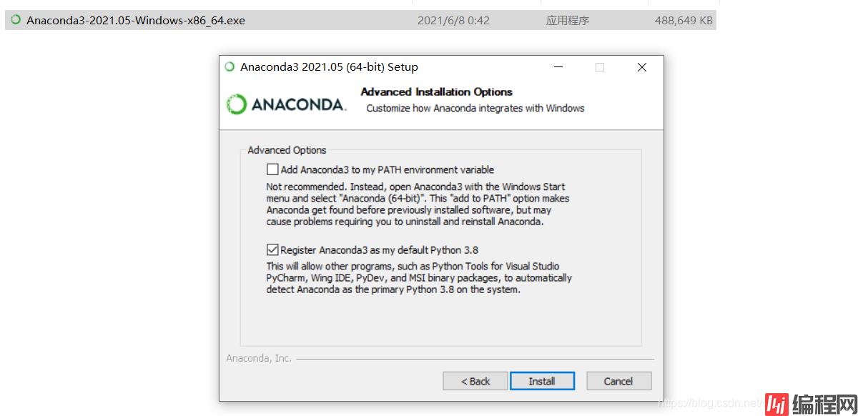Enable Add Anaconda3 to PATH checkbox
The height and width of the screenshot is (416, 858).
tap(272, 169)
